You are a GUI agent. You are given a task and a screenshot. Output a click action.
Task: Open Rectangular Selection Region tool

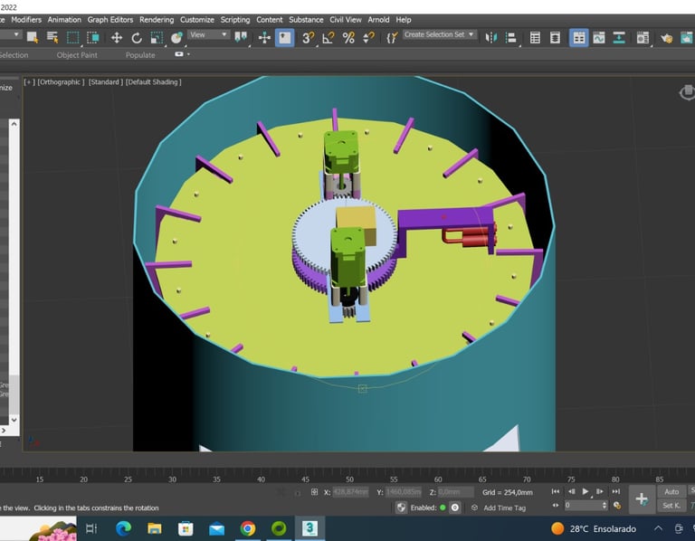click(72, 37)
